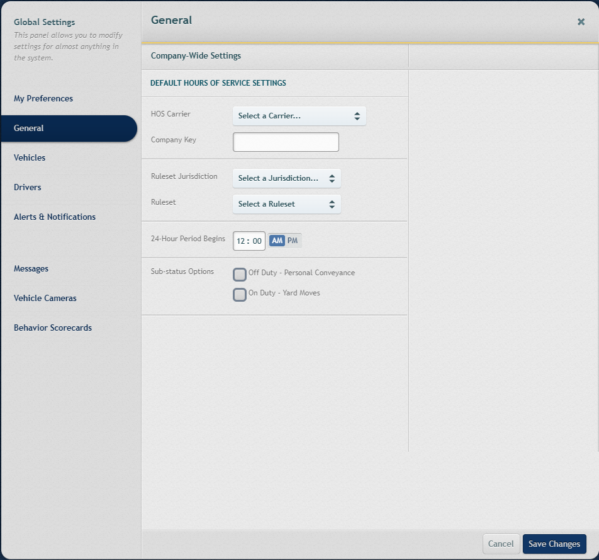The width and height of the screenshot is (599, 560).
Task: Open the Ruleset Jurisdiction dropdown
Action: (286, 178)
